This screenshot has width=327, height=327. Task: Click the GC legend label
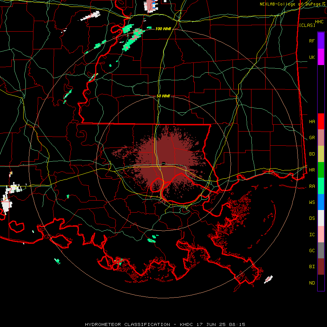pyautogui.click(x=312, y=250)
